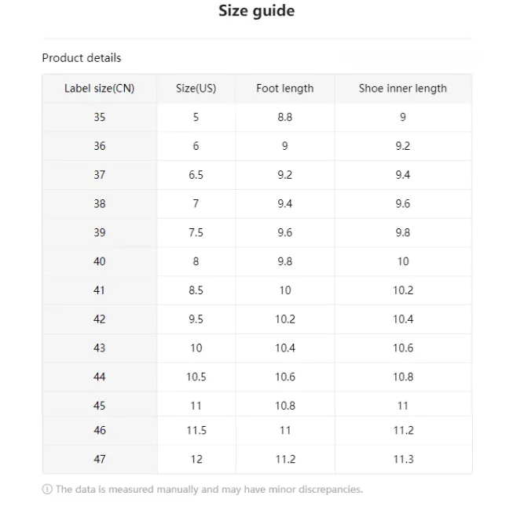Click the shoe inner length 11.3 cell

(402, 459)
